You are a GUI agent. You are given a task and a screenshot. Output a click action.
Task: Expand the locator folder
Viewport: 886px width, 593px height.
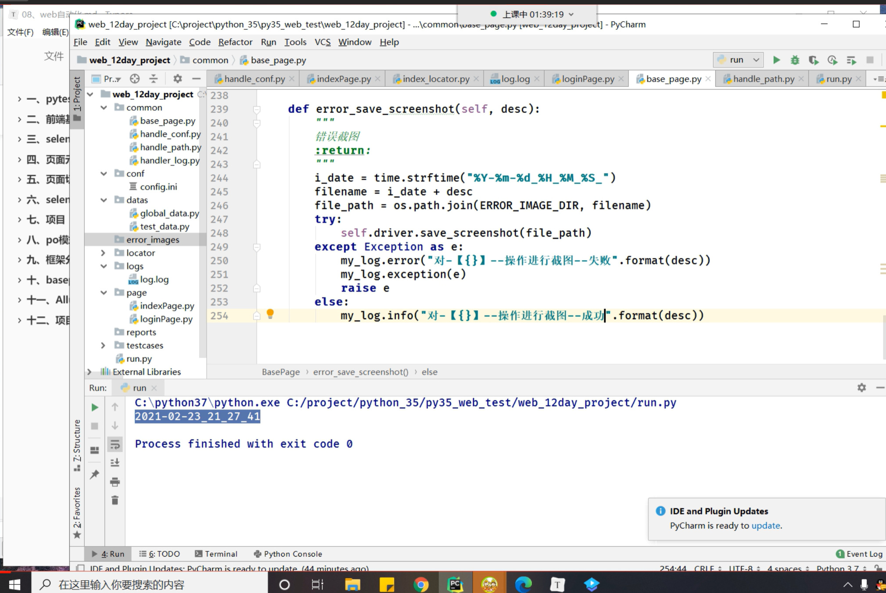(103, 253)
